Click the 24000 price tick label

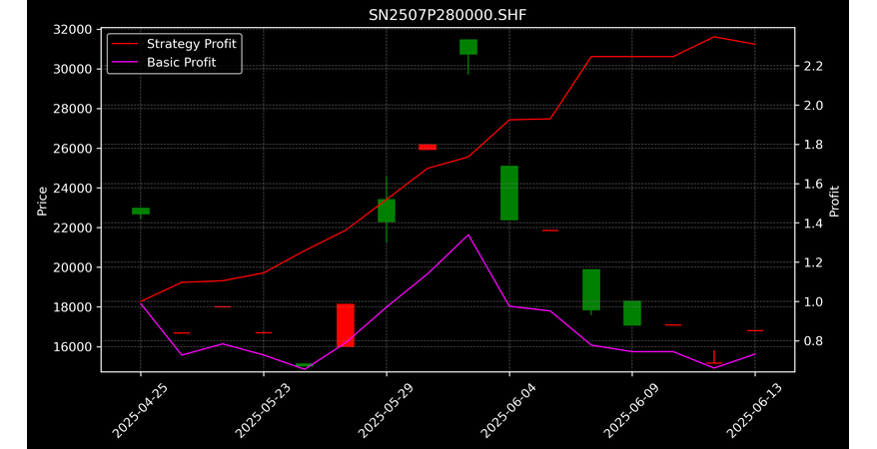(x=73, y=189)
